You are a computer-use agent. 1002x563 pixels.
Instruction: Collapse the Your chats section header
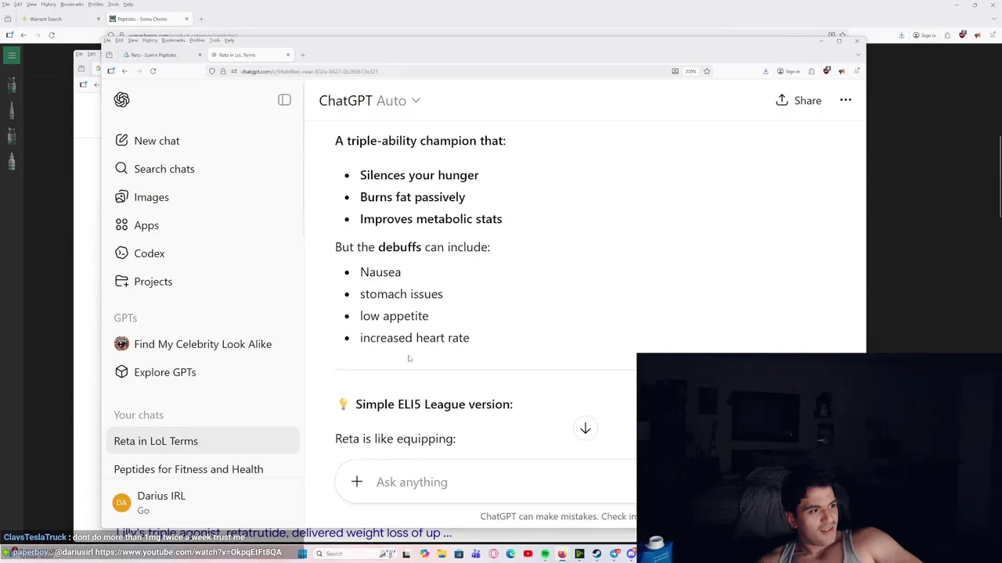[139, 415]
